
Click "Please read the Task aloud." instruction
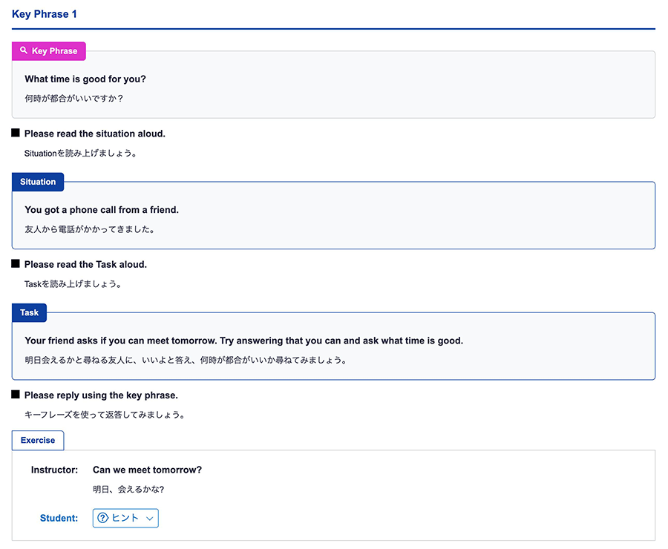(x=85, y=264)
